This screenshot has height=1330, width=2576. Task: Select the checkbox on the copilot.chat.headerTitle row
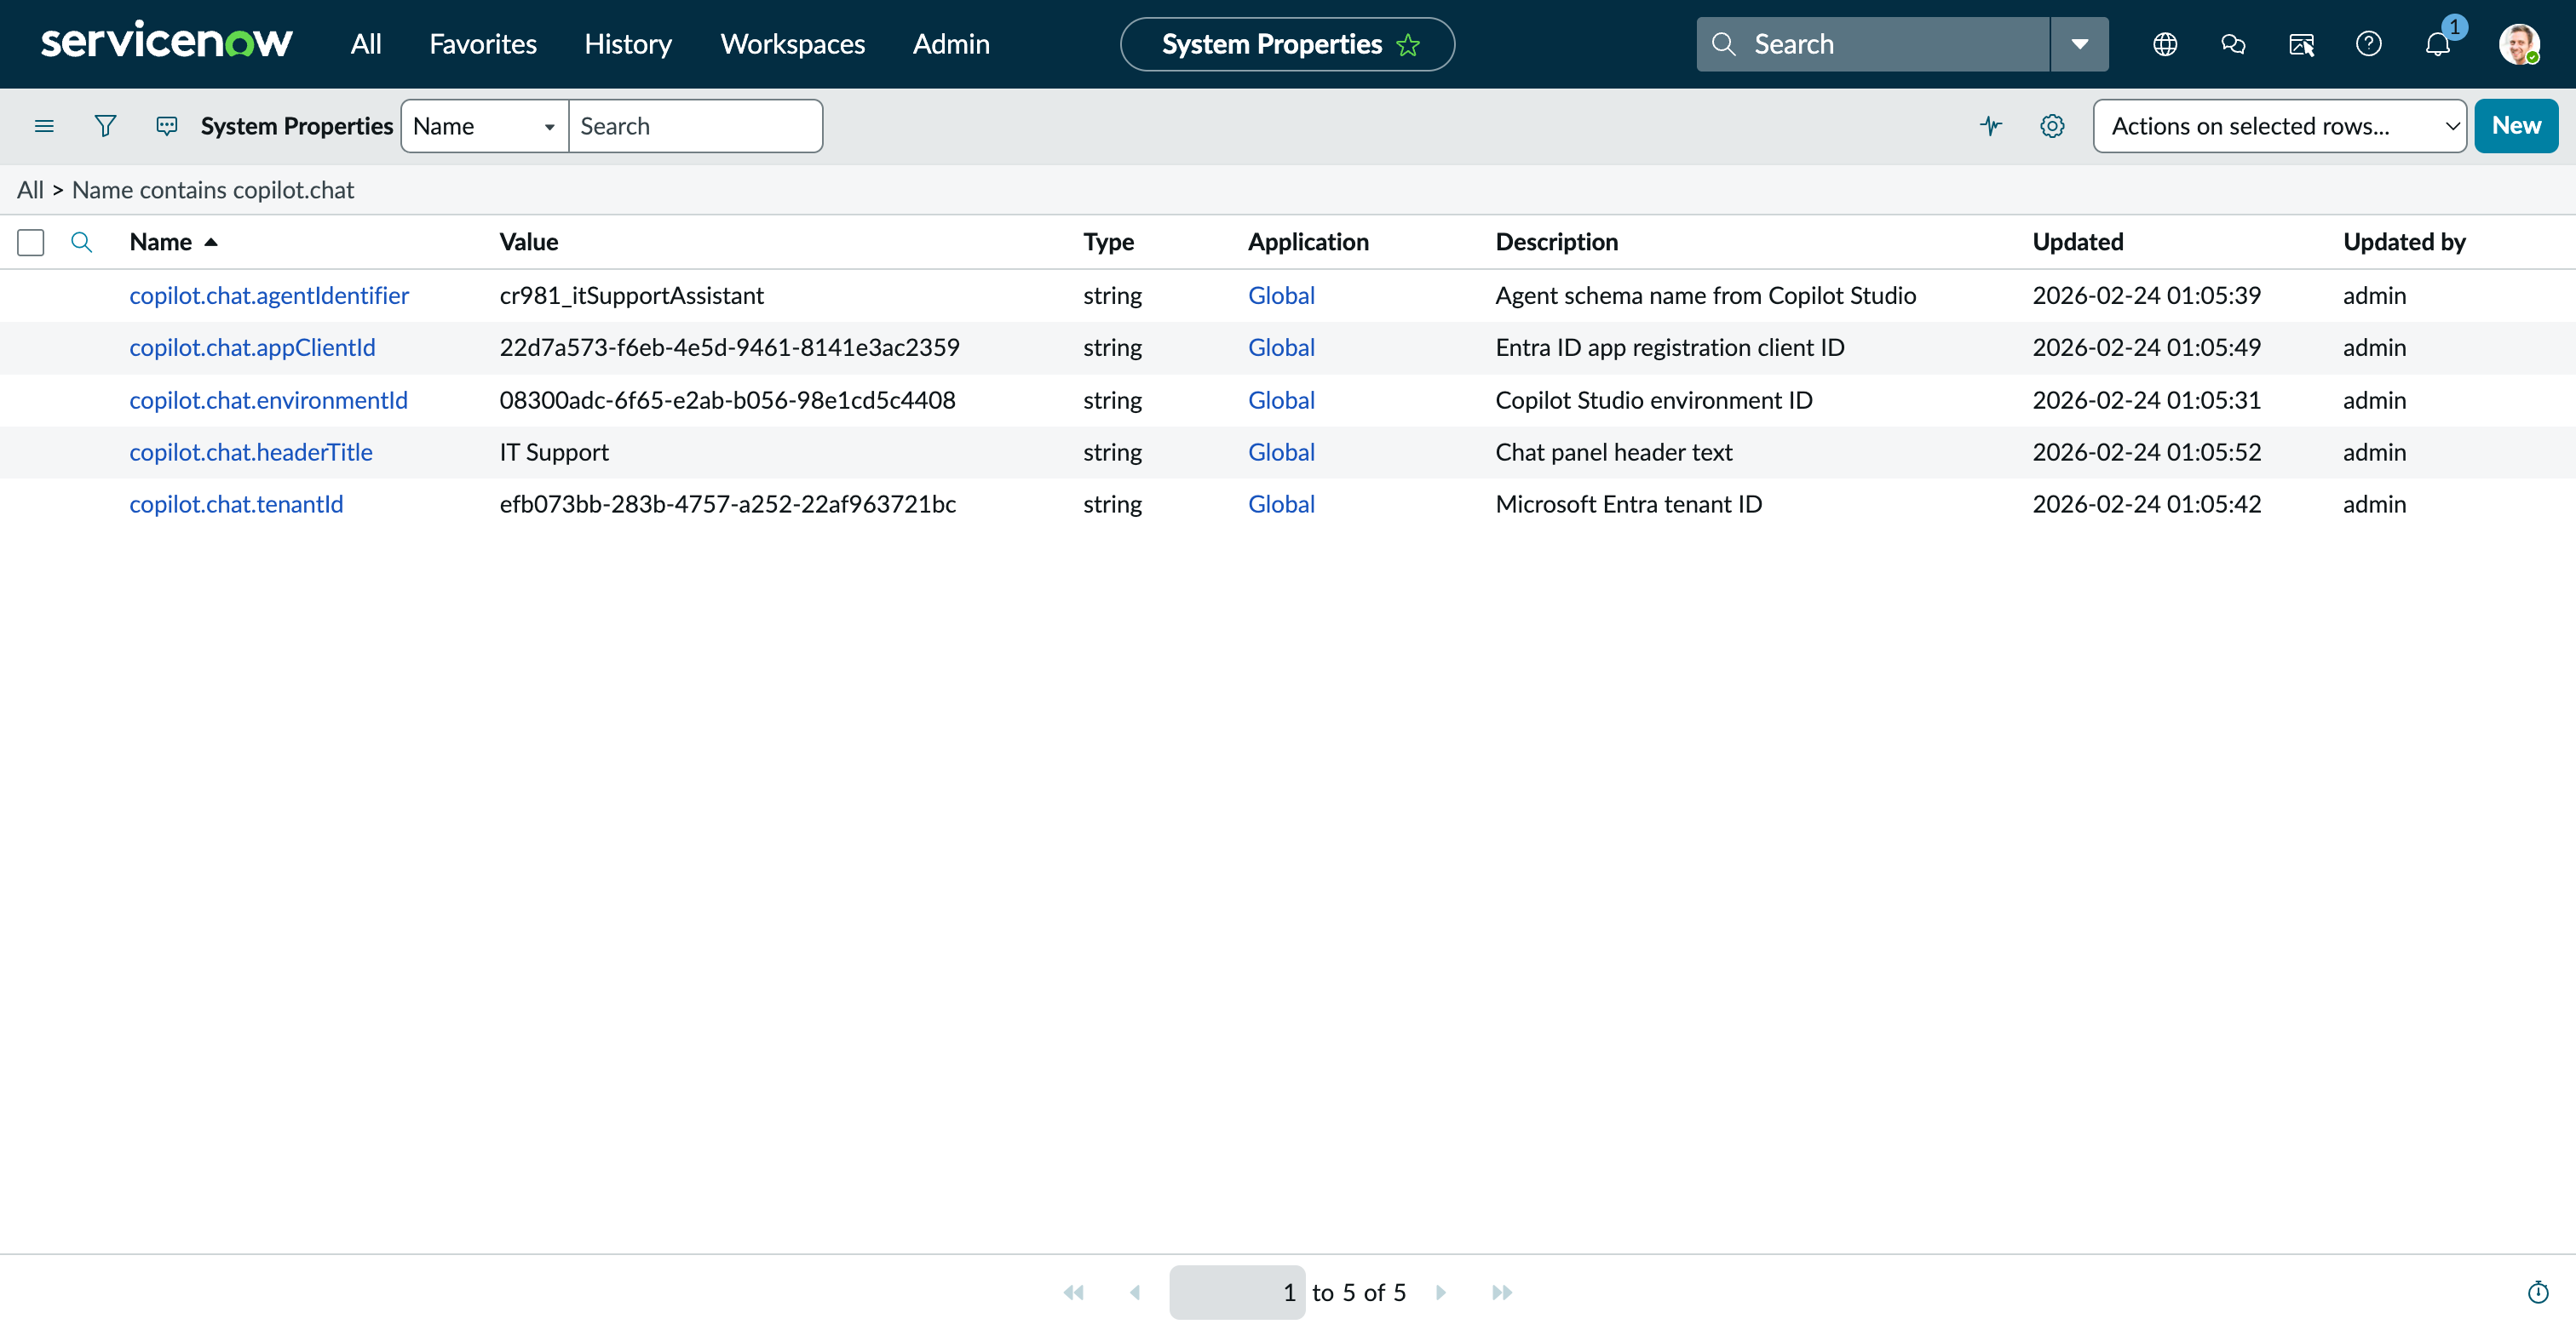(31, 451)
